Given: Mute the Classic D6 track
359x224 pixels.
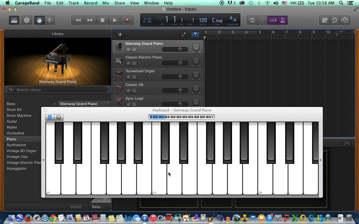Looking at the screenshot, I should point(128,91).
